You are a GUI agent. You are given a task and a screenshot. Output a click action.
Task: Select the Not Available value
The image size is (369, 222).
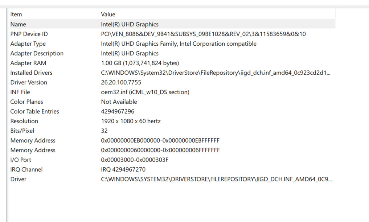119,102
